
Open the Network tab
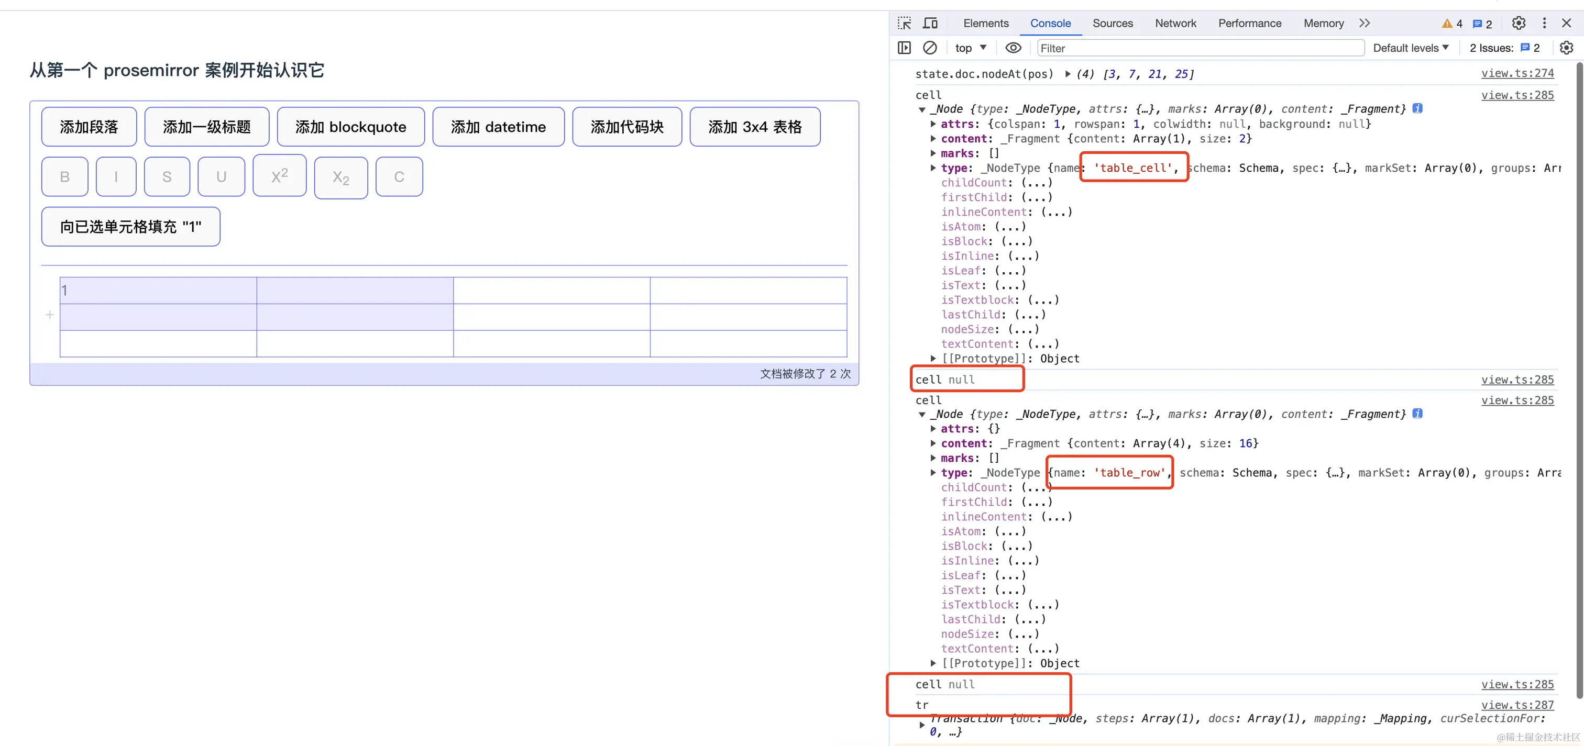coord(1175,24)
